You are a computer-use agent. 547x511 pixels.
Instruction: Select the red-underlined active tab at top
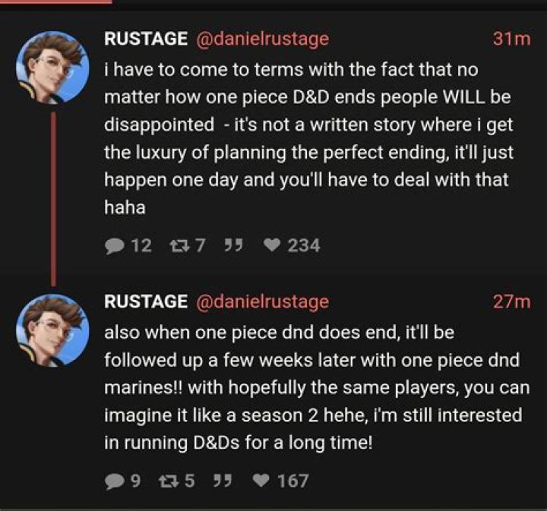point(55,2)
